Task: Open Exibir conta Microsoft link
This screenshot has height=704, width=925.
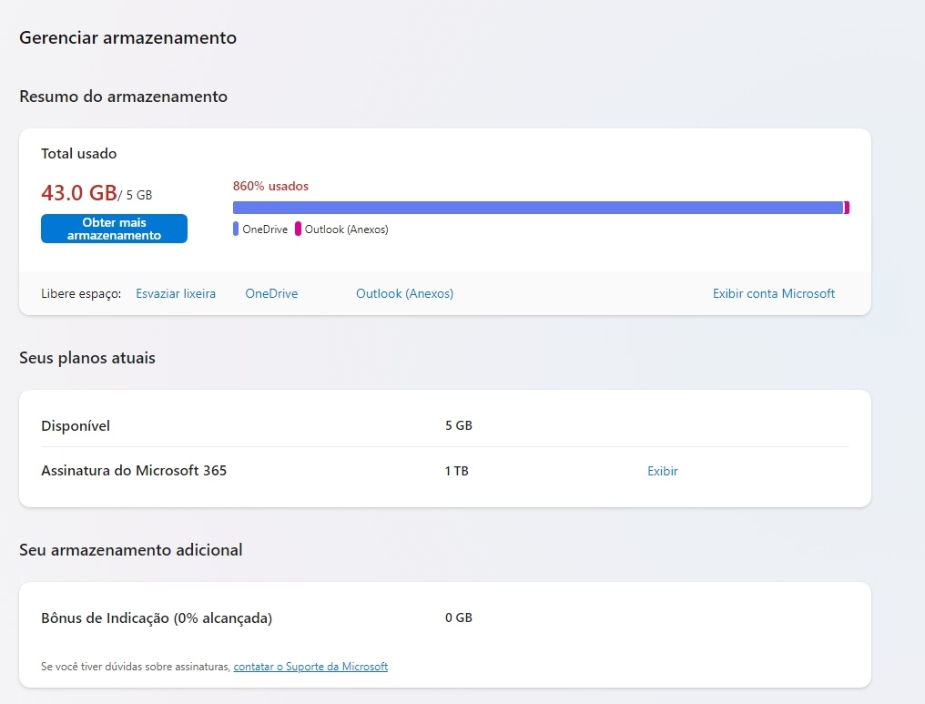Action: [x=773, y=293]
